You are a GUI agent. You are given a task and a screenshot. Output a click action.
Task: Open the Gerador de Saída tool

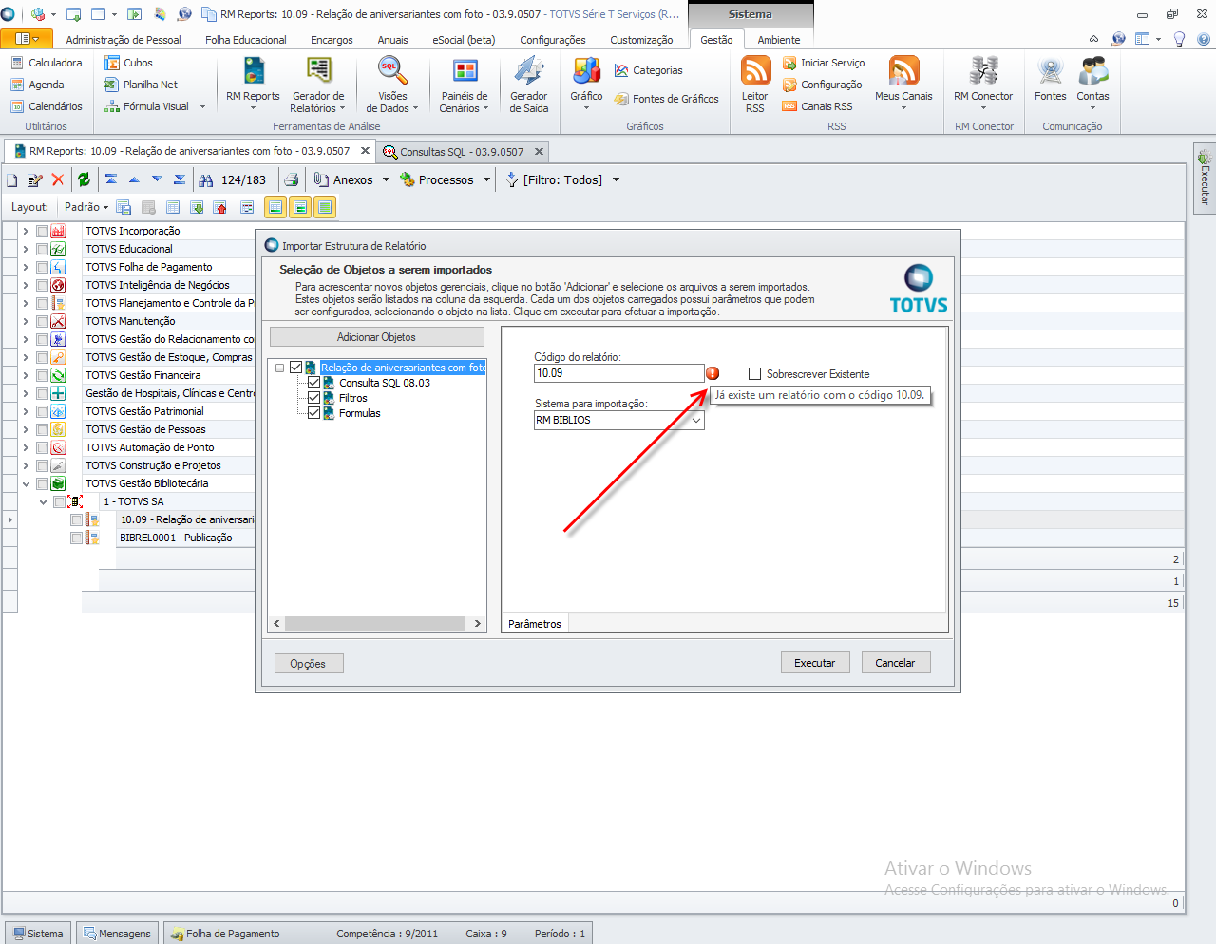[x=529, y=85]
